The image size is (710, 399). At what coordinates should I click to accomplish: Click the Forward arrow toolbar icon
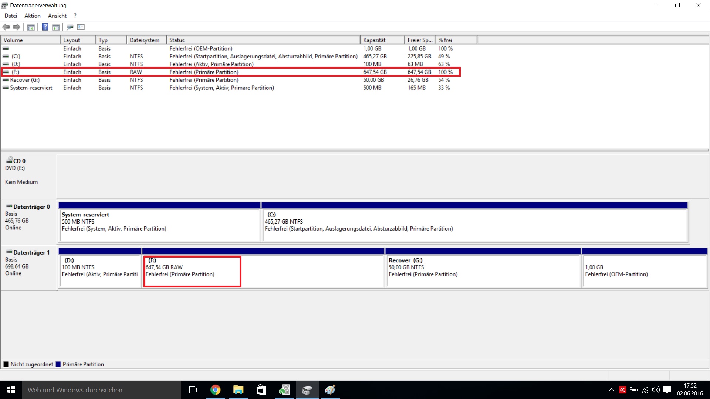[17, 27]
